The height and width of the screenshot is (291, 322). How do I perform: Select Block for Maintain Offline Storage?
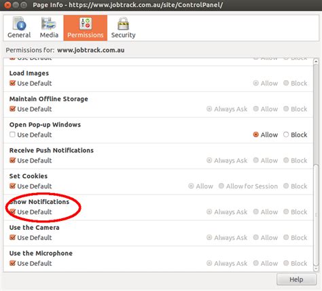tap(286, 109)
